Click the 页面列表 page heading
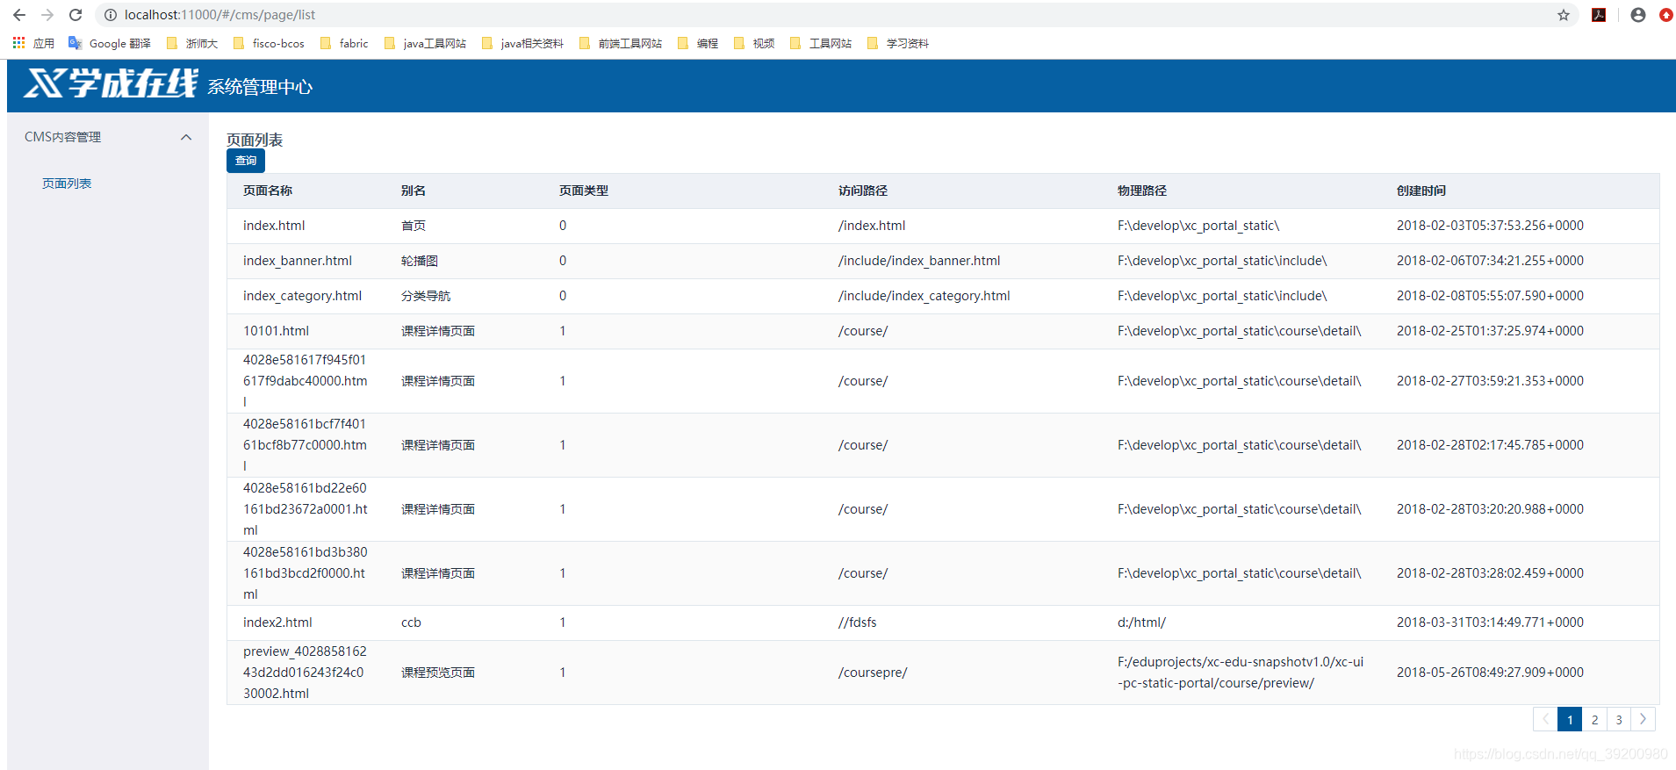 point(255,140)
